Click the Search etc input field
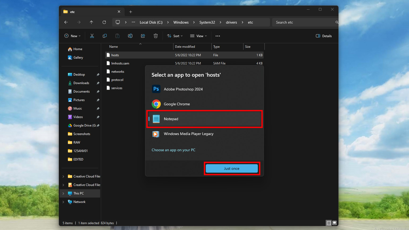The height and width of the screenshot is (230, 409). click(x=304, y=22)
